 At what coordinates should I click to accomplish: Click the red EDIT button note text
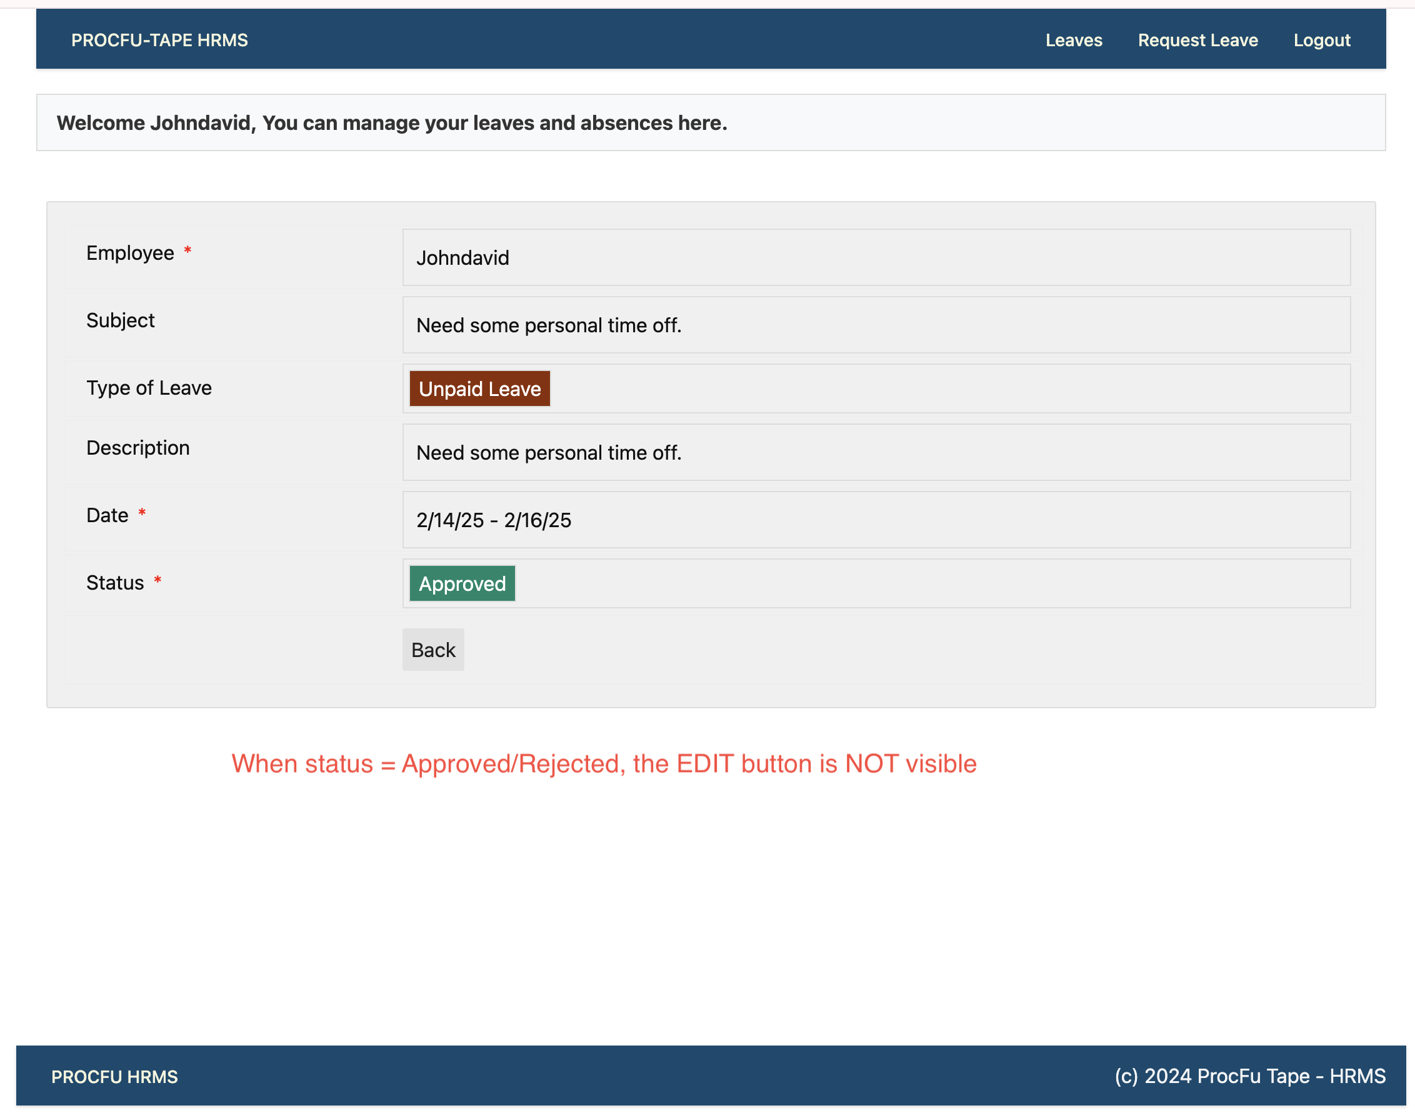click(603, 764)
